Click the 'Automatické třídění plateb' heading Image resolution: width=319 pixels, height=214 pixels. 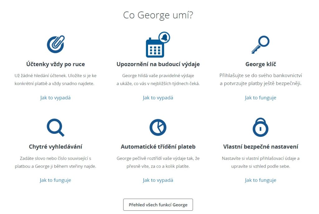tap(158, 147)
